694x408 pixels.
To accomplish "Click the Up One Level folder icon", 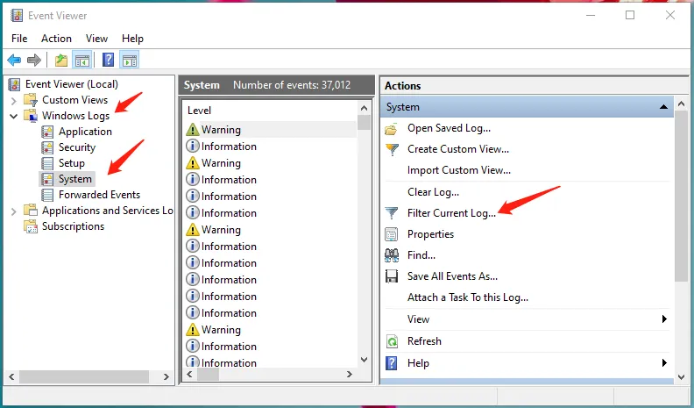I will point(61,60).
